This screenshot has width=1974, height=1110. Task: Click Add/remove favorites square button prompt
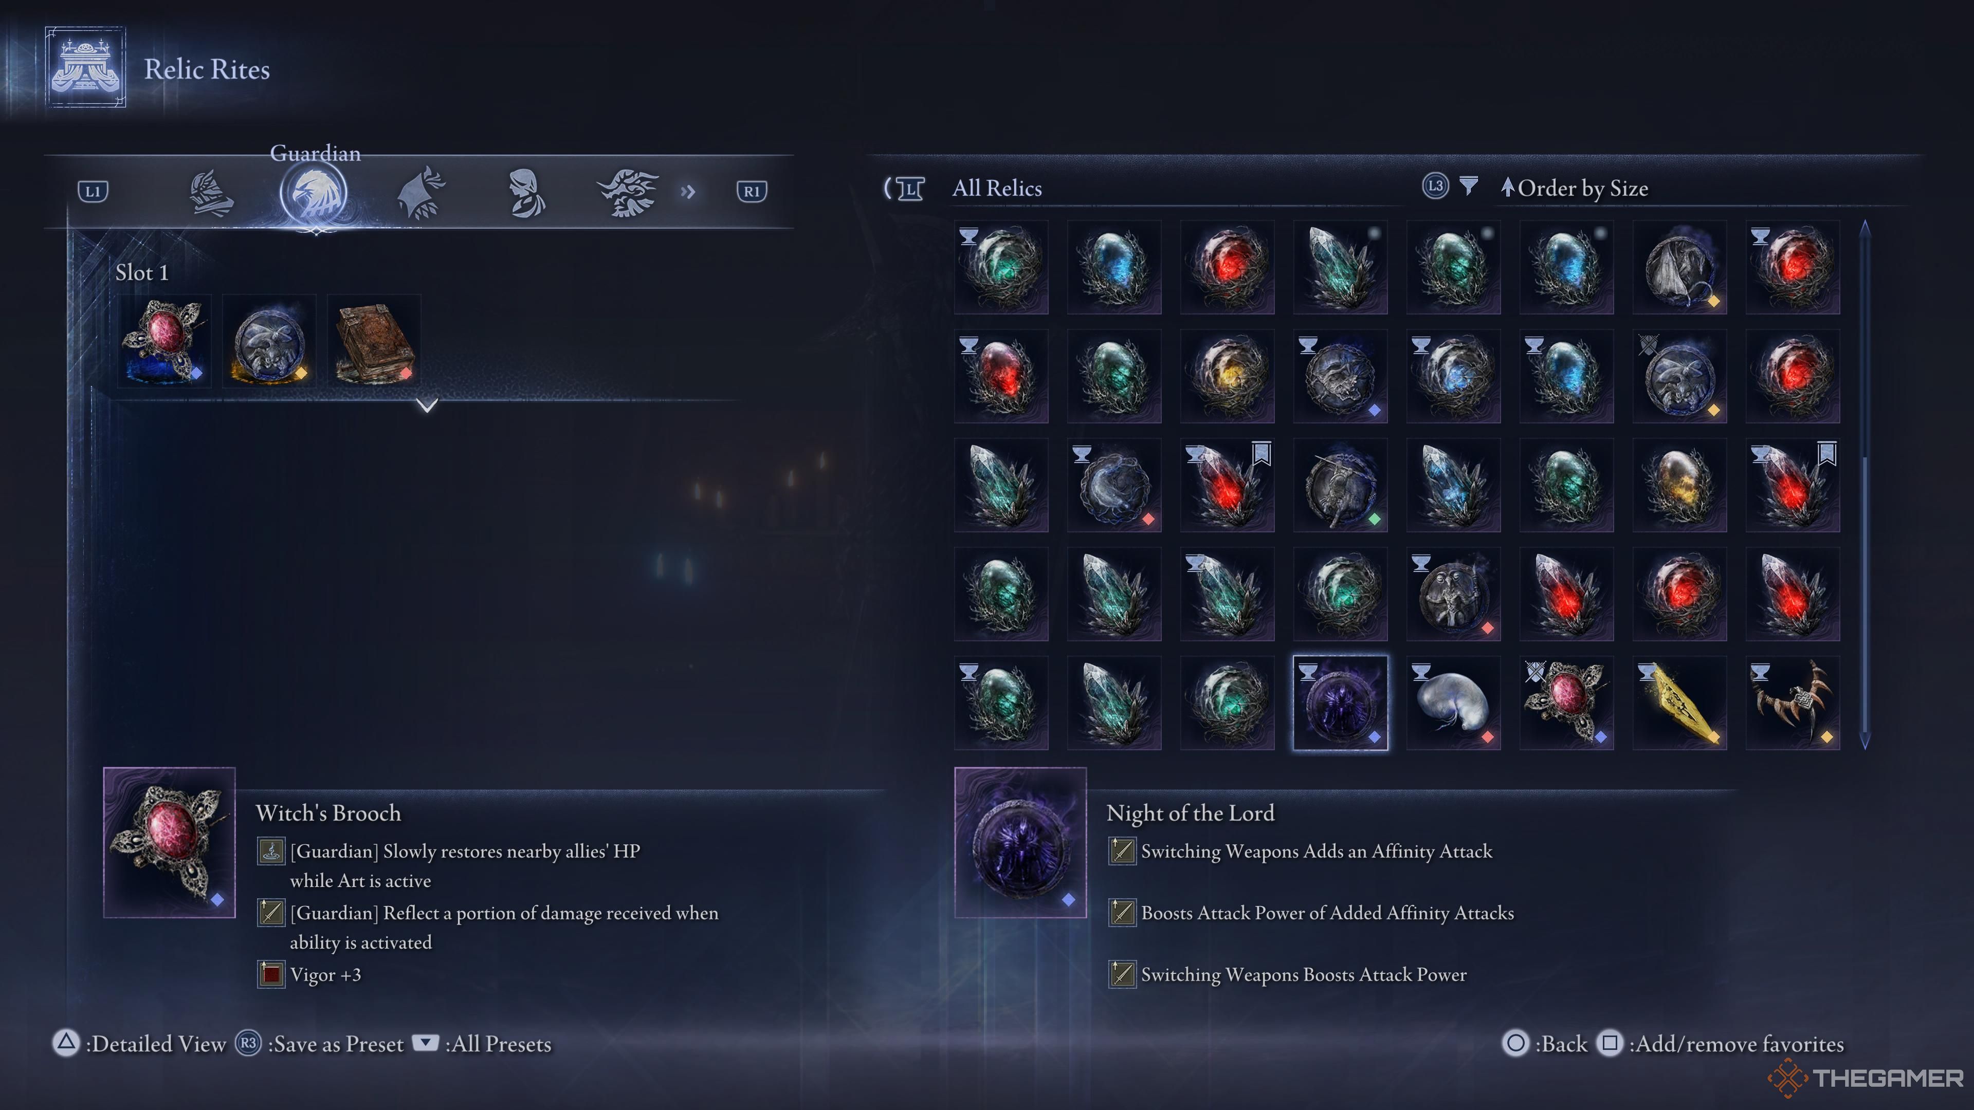click(x=1610, y=1043)
